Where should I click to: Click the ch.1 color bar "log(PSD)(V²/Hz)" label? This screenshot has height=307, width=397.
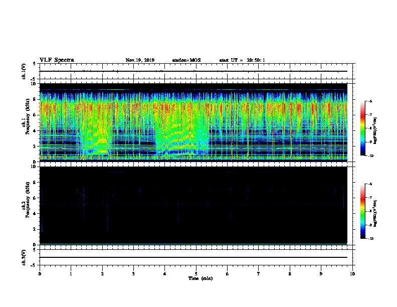[x=375, y=130]
